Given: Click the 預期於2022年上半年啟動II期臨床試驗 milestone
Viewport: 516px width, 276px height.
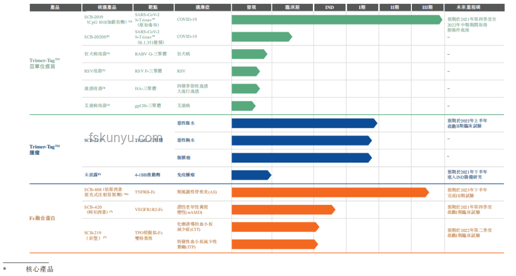Looking at the screenshot, I should [467, 123].
